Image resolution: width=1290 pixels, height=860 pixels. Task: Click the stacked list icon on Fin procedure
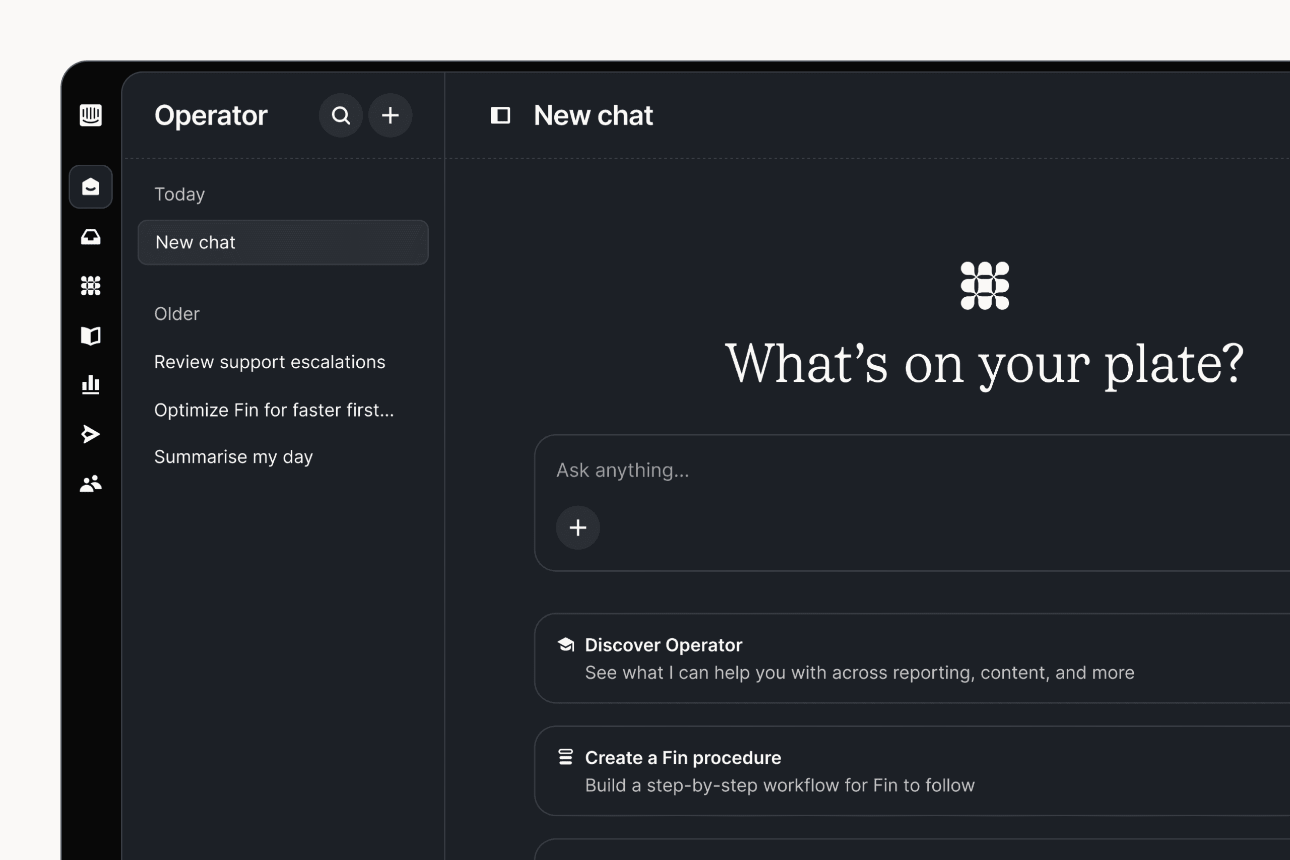tap(565, 757)
